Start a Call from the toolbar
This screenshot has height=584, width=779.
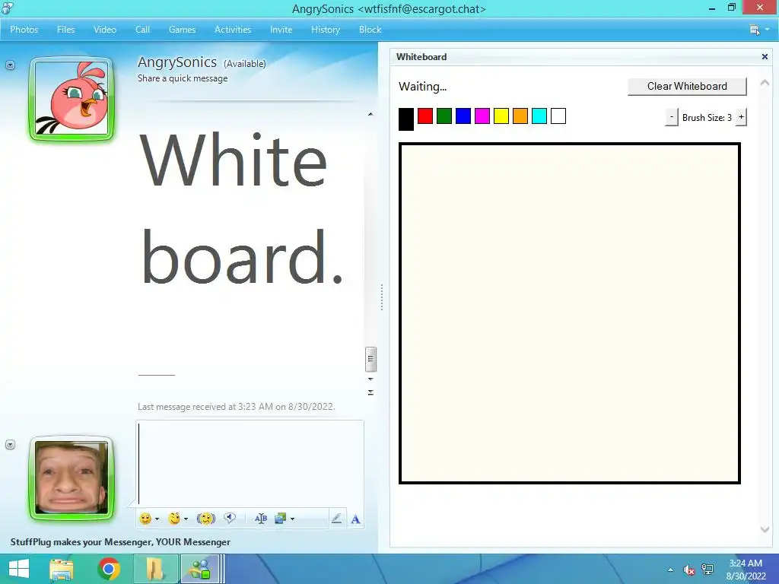(142, 30)
